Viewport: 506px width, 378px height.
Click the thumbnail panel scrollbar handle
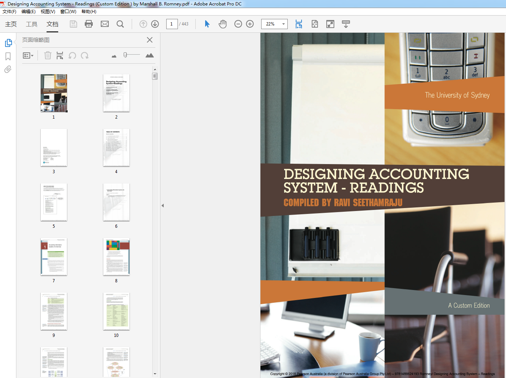(155, 76)
